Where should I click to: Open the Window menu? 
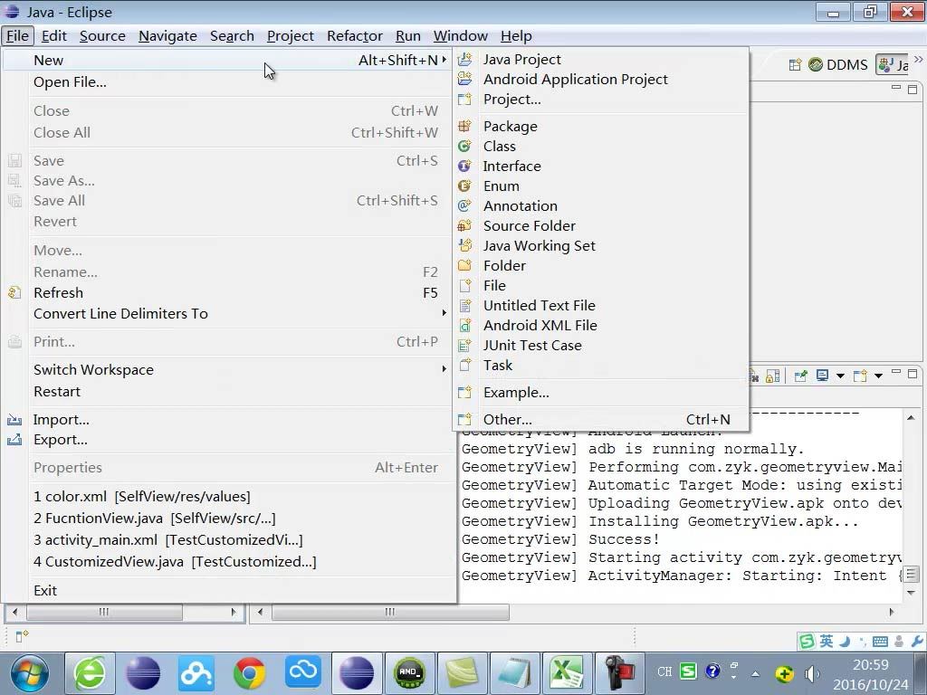coord(461,36)
